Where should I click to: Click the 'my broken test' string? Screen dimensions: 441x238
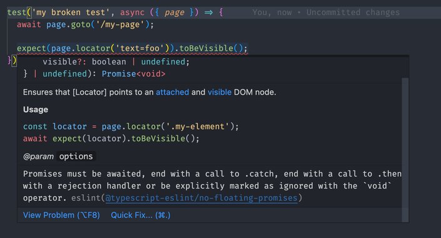(71, 13)
